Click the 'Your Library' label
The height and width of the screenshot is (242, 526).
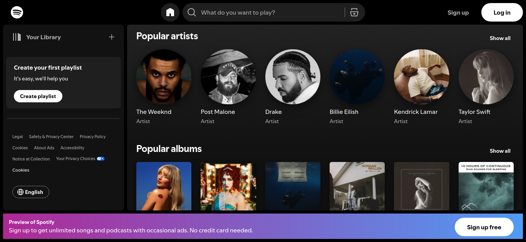pos(44,37)
